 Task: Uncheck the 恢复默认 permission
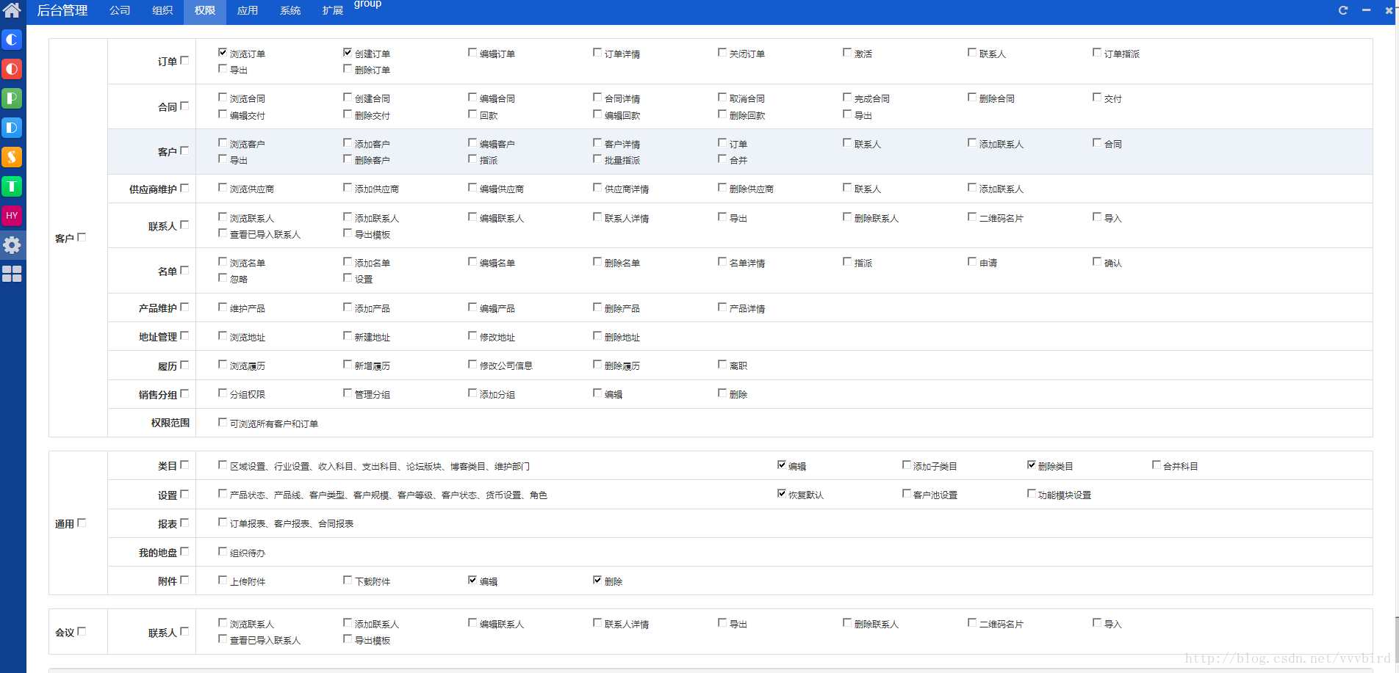(x=782, y=494)
